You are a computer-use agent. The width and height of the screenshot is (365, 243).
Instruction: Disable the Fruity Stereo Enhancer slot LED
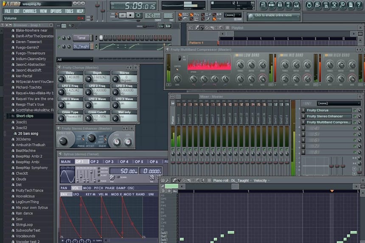tap(355, 116)
